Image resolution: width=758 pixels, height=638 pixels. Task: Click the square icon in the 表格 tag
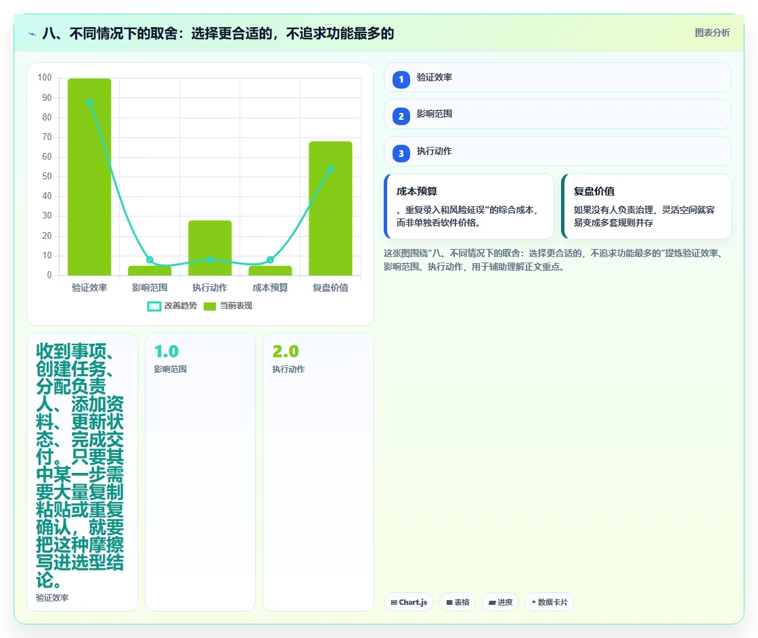[x=449, y=603]
